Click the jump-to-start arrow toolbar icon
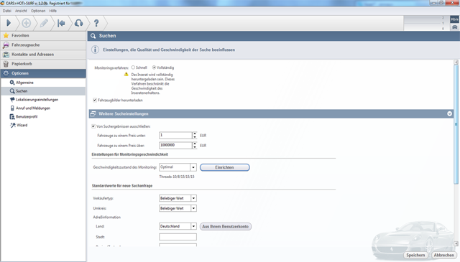Image resolution: width=460 pixels, height=262 pixels. pyautogui.click(x=61, y=23)
